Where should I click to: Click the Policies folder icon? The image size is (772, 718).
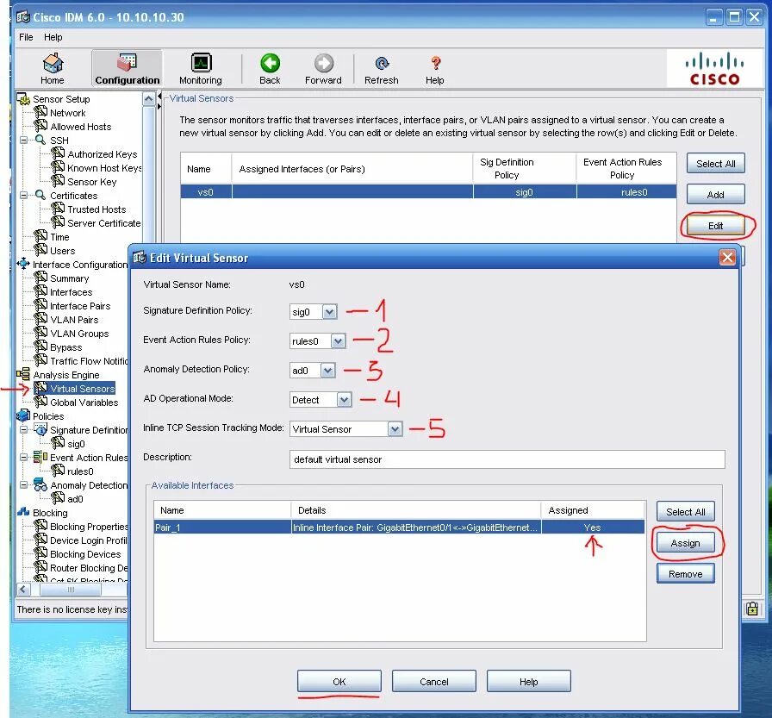(23, 415)
